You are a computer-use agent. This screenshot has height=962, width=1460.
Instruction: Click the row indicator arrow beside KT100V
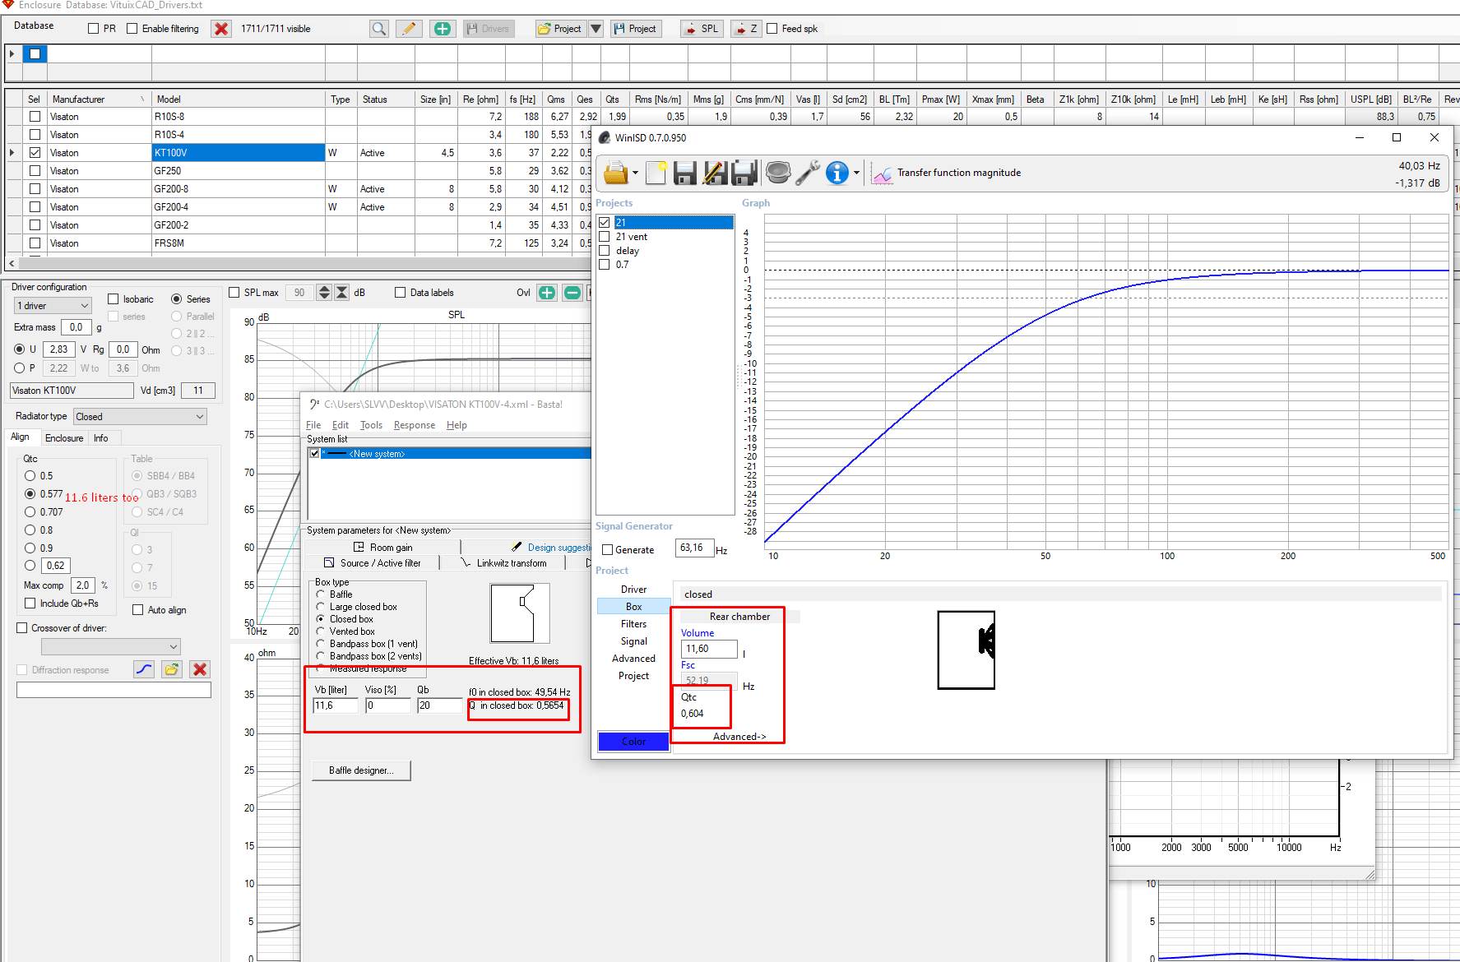click(x=12, y=153)
